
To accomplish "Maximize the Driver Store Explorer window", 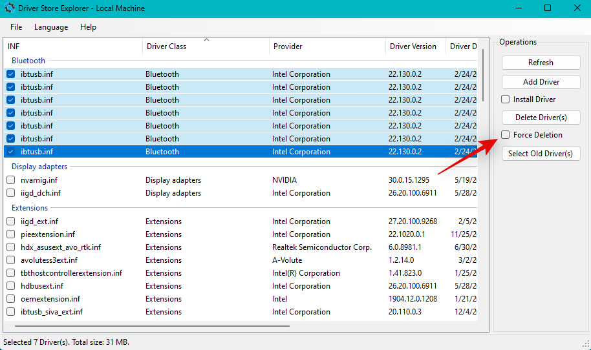I will (548, 8).
